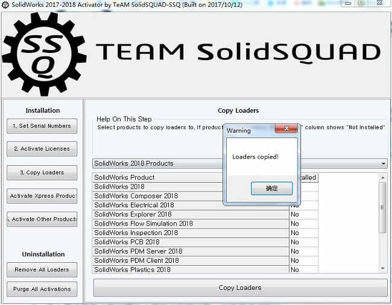Click Remove All Loaders button
The height and width of the screenshot is (305, 392).
pyautogui.click(x=42, y=269)
